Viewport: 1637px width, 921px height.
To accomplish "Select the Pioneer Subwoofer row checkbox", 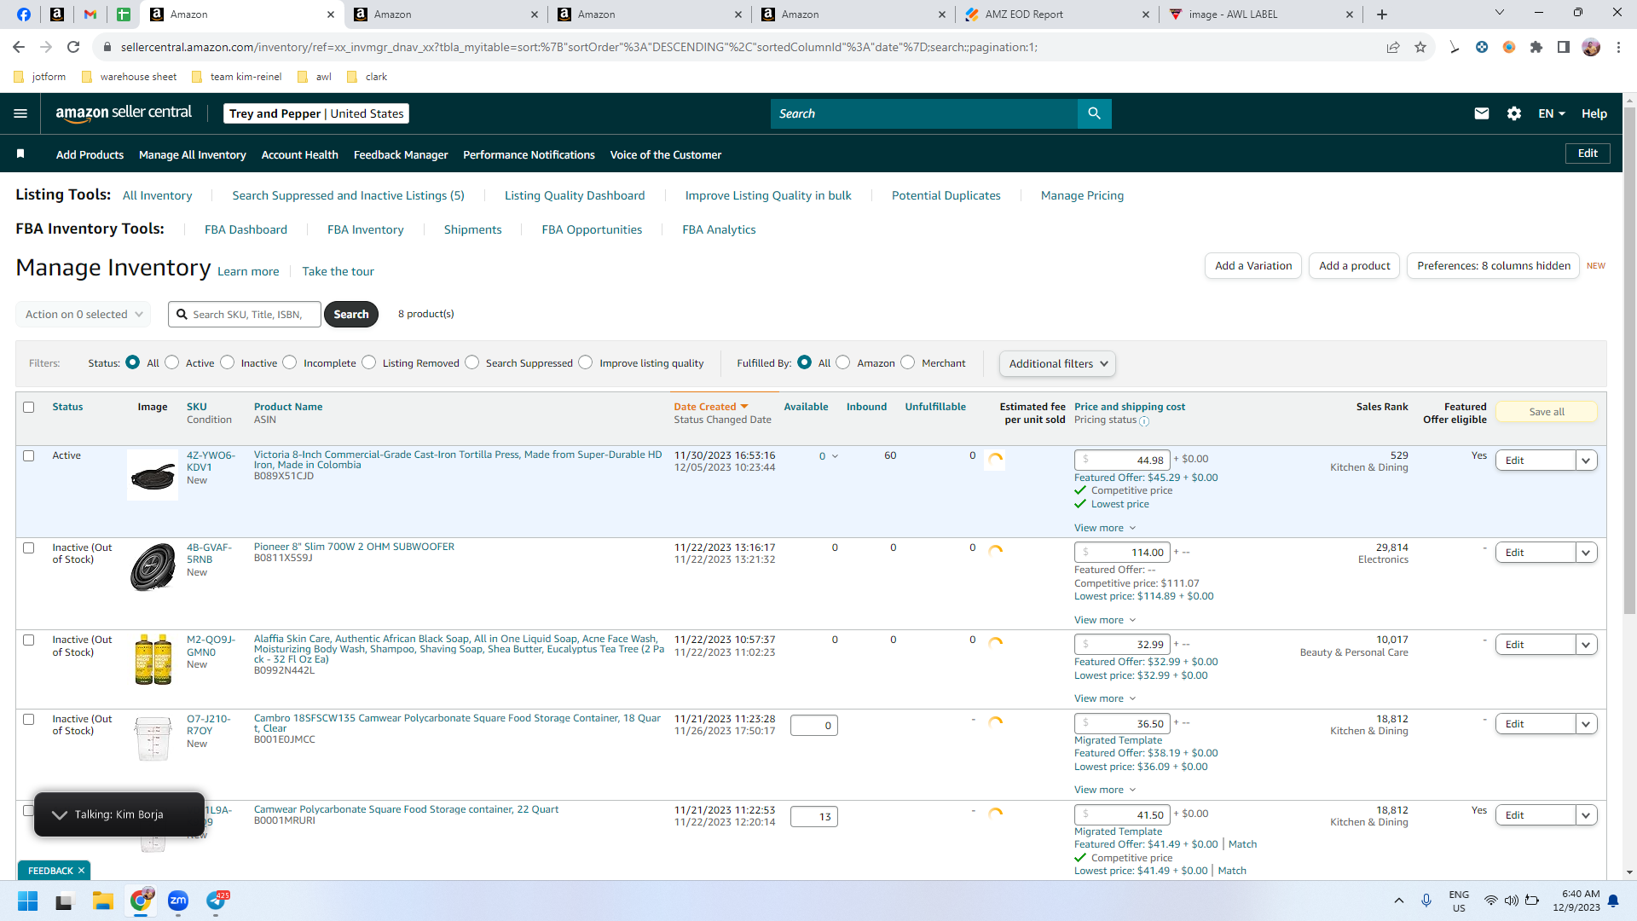I will coord(29,547).
